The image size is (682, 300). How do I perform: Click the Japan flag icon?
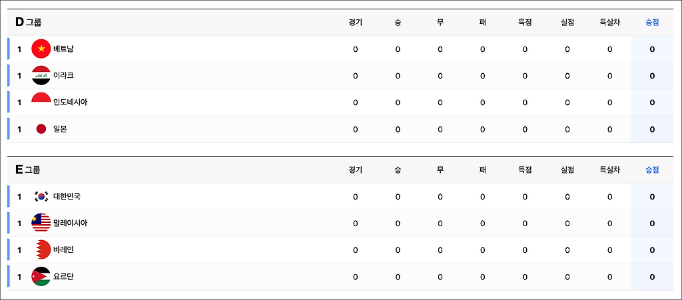[x=41, y=129]
